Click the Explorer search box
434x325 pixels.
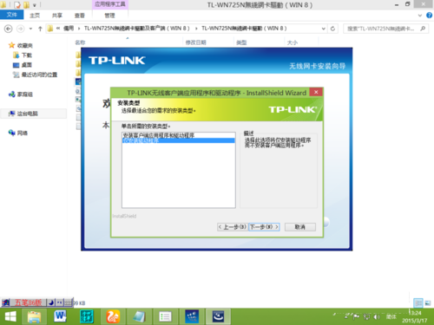coord(380,29)
